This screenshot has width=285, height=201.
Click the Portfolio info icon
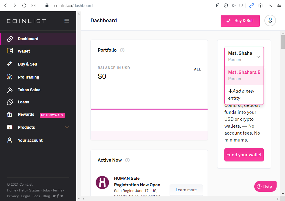click(x=122, y=50)
